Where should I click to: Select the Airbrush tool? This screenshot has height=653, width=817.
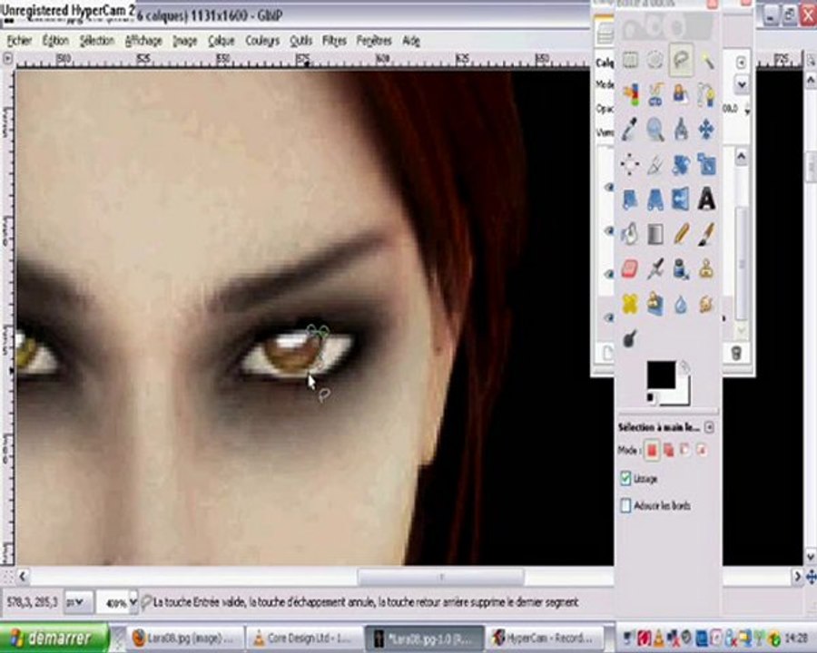655,269
